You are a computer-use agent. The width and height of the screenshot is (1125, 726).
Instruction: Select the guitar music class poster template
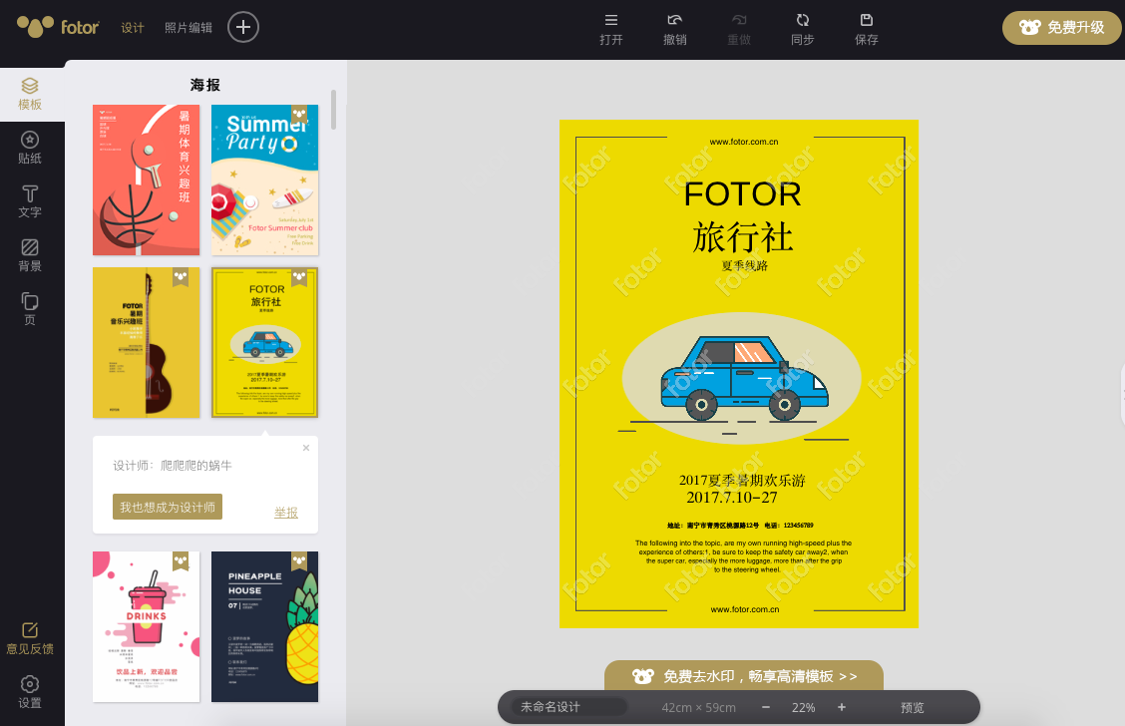[x=147, y=342]
